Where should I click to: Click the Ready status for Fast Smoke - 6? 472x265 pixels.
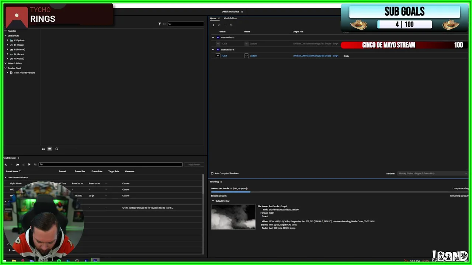346,56
